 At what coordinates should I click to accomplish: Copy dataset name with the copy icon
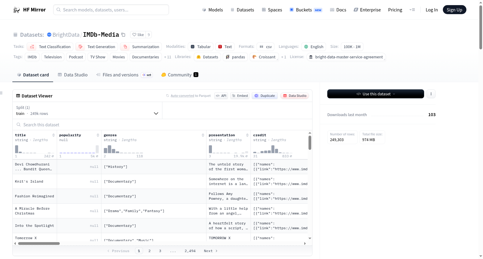[123, 35]
